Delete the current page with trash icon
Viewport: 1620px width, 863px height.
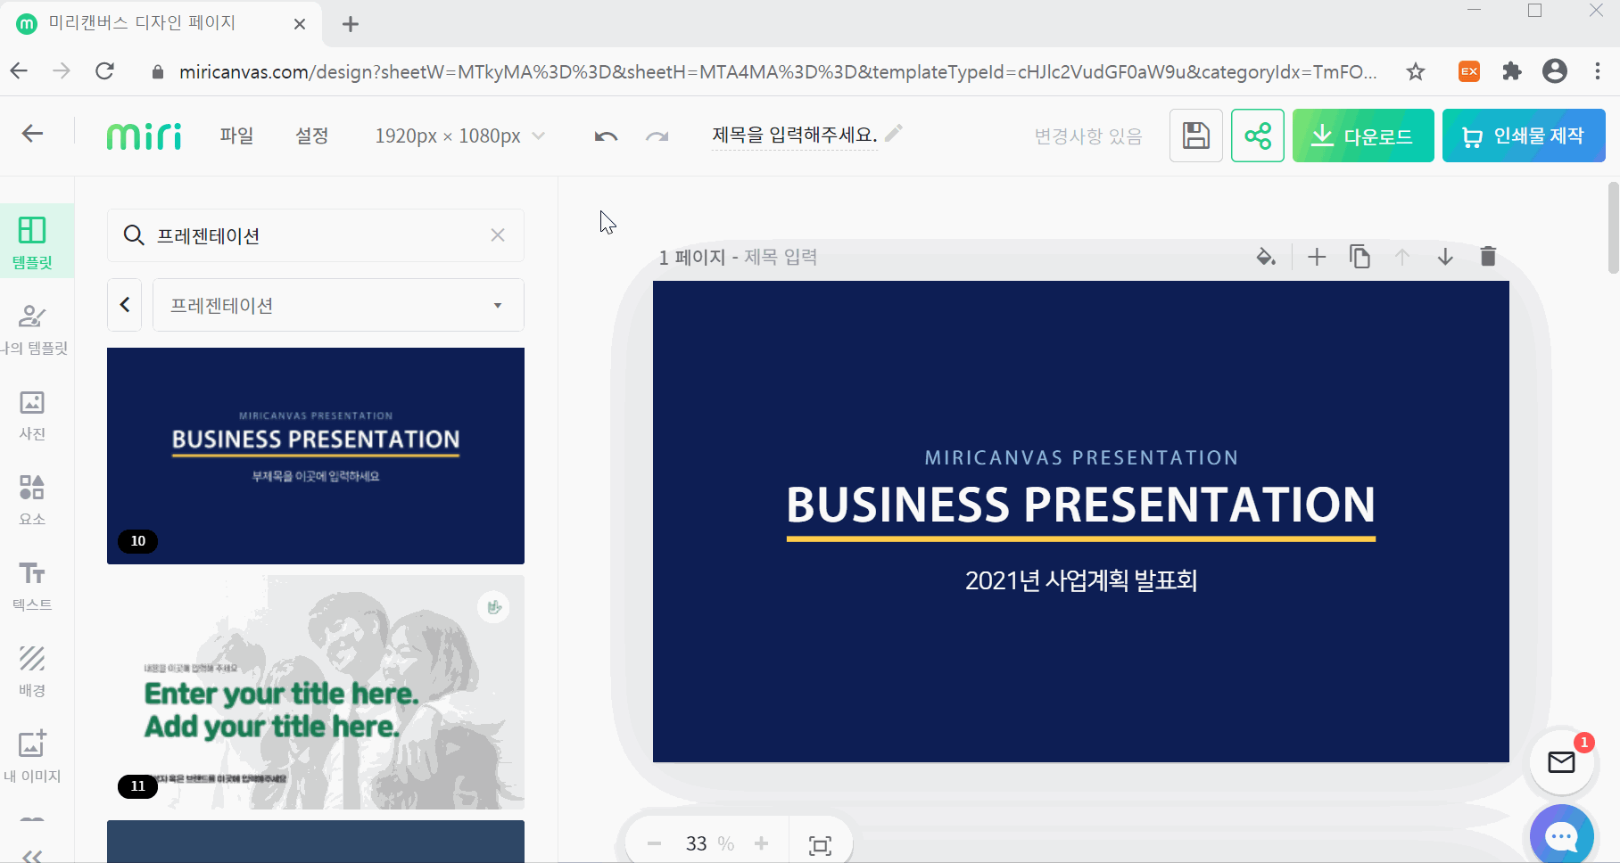point(1488,257)
